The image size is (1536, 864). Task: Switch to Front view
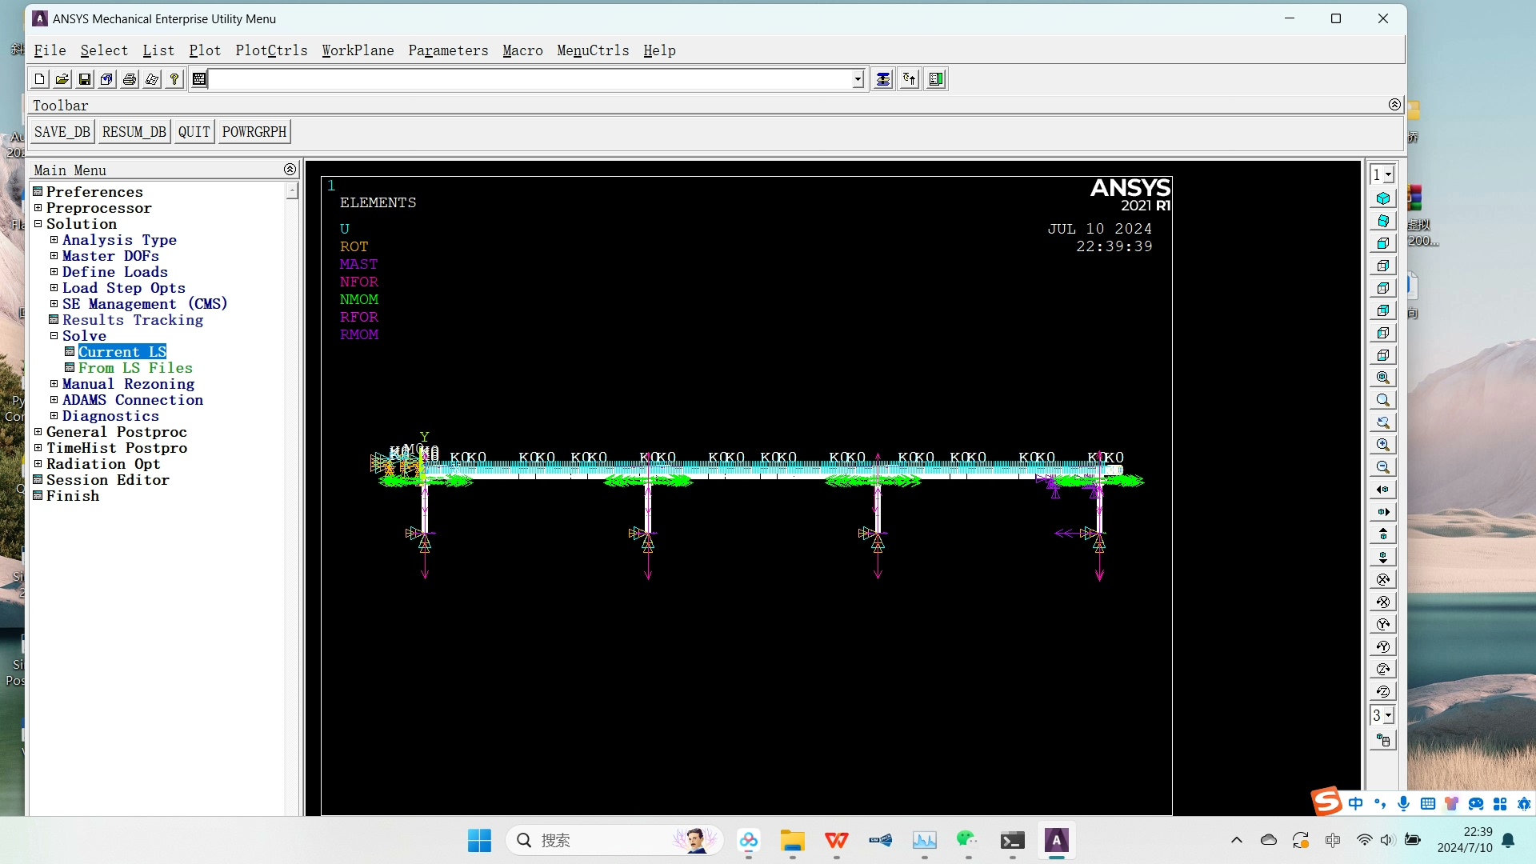1383,243
